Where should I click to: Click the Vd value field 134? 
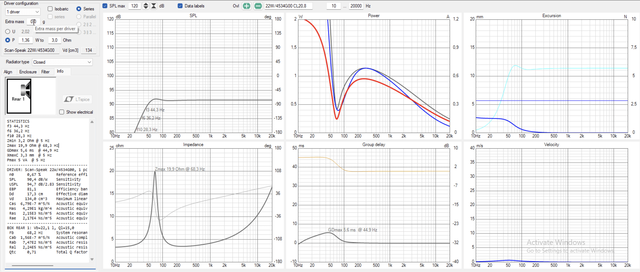88,50
